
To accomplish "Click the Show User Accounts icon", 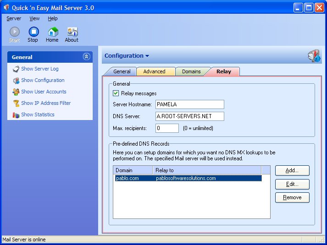I will tap(16, 92).
